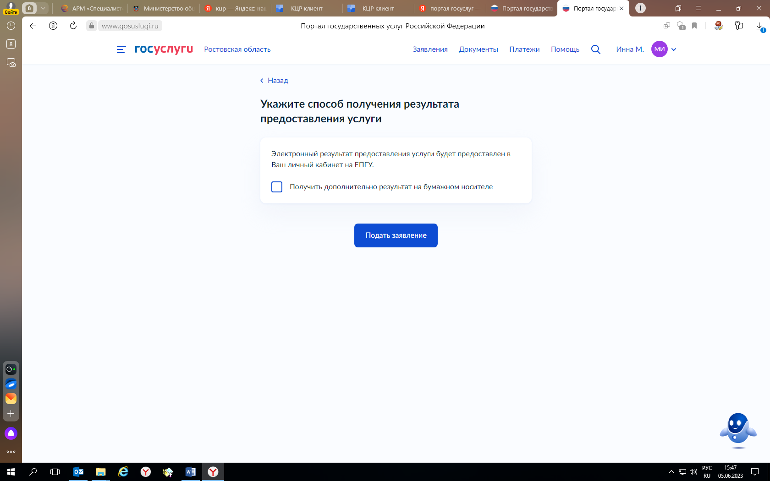Click Подать заявление button
This screenshot has height=481, width=770.
[396, 235]
